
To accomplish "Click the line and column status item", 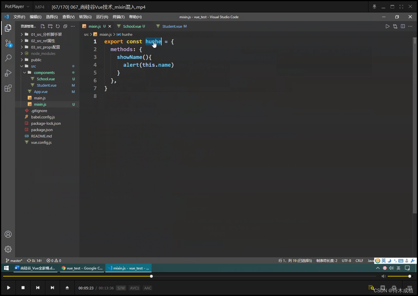I will pyautogui.click(x=295, y=260).
